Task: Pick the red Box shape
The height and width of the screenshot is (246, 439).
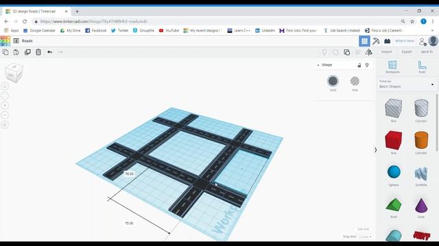Action: click(x=393, y=140)
